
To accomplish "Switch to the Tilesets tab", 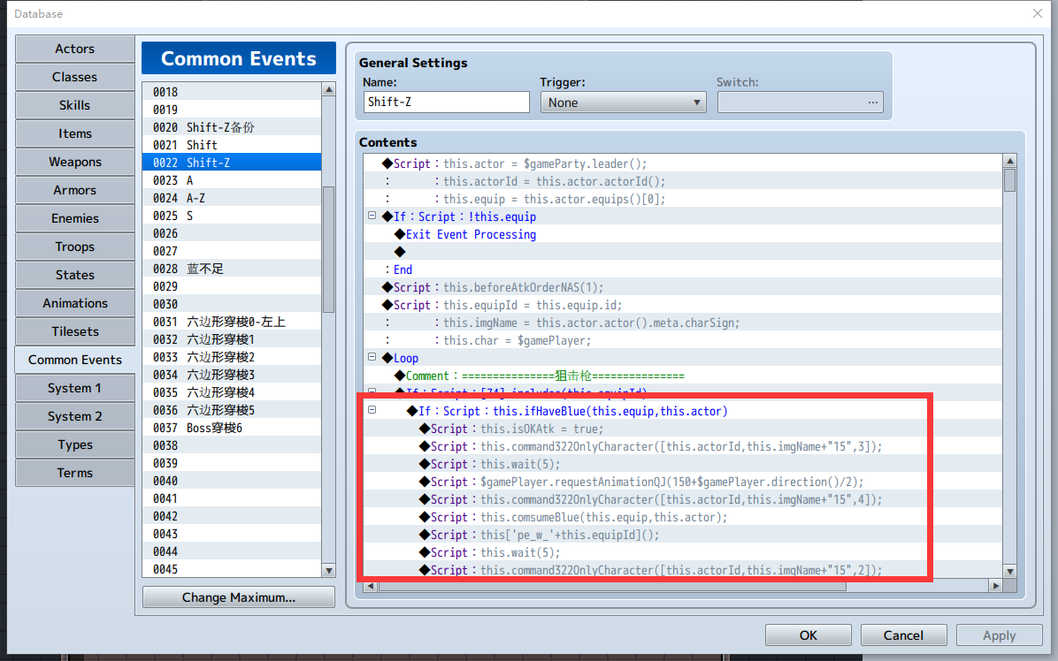I will [75, 331].
